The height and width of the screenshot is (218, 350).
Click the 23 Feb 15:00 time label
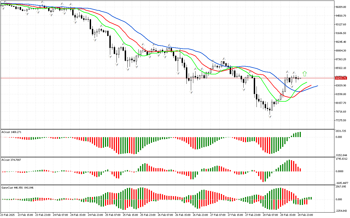(25, 215)
